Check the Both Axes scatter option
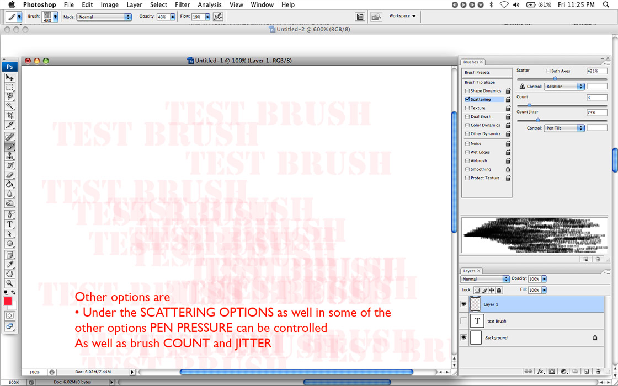The image size is (618, 386). coord(548,71)
